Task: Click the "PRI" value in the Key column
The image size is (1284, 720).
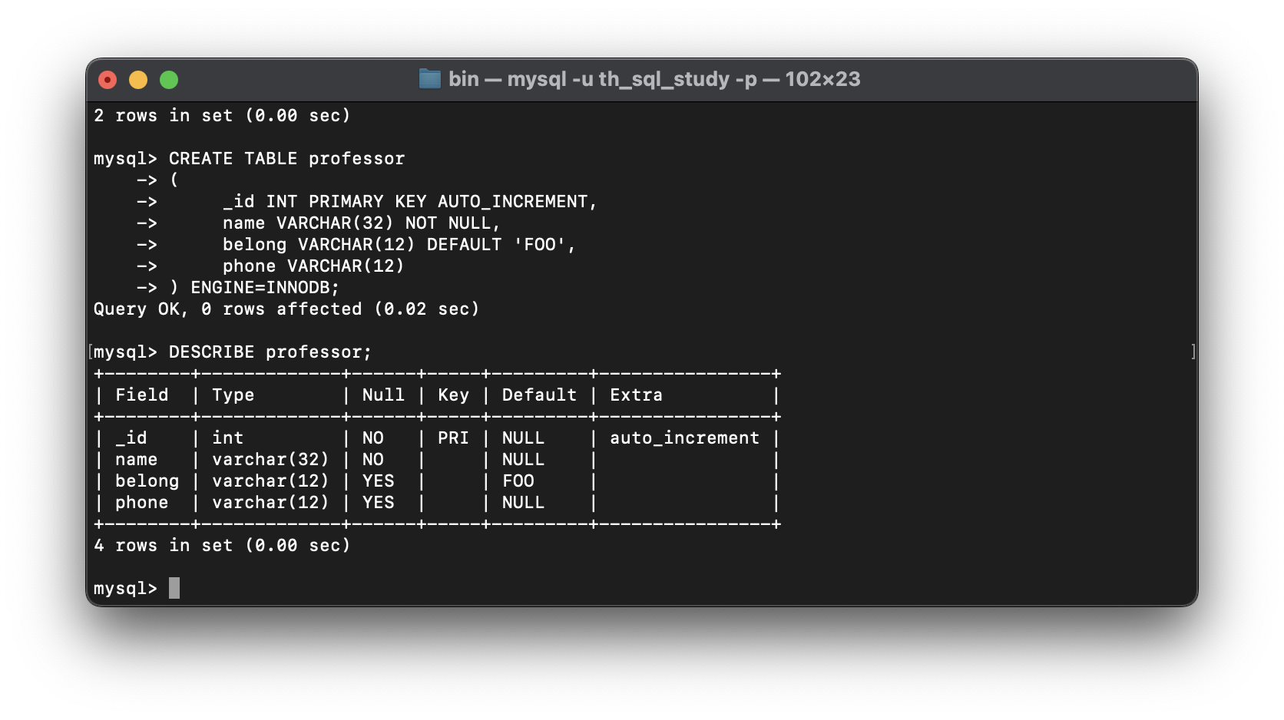Action: 453,438
